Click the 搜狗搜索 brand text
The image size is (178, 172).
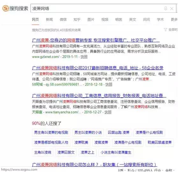[x=19, y=8]
